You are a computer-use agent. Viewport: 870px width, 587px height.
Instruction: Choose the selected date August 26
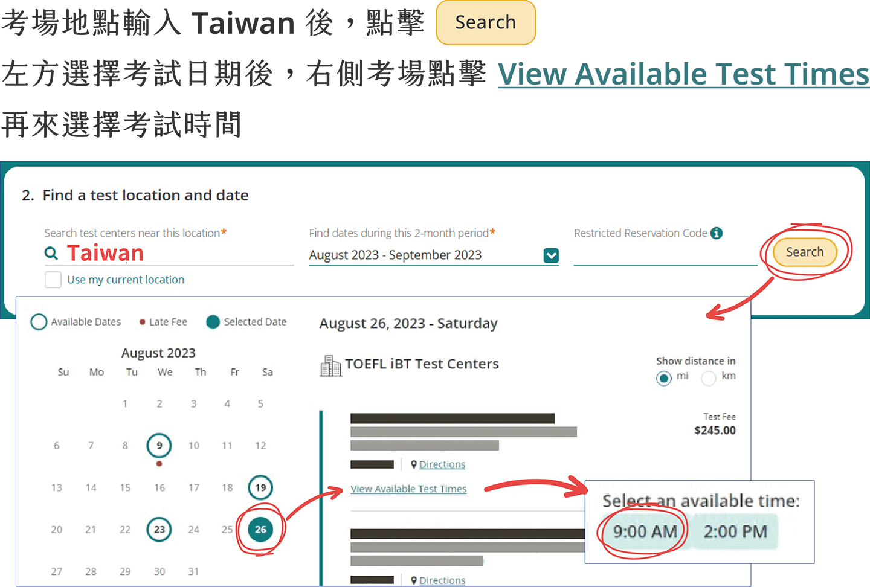(x=260, y=530)
